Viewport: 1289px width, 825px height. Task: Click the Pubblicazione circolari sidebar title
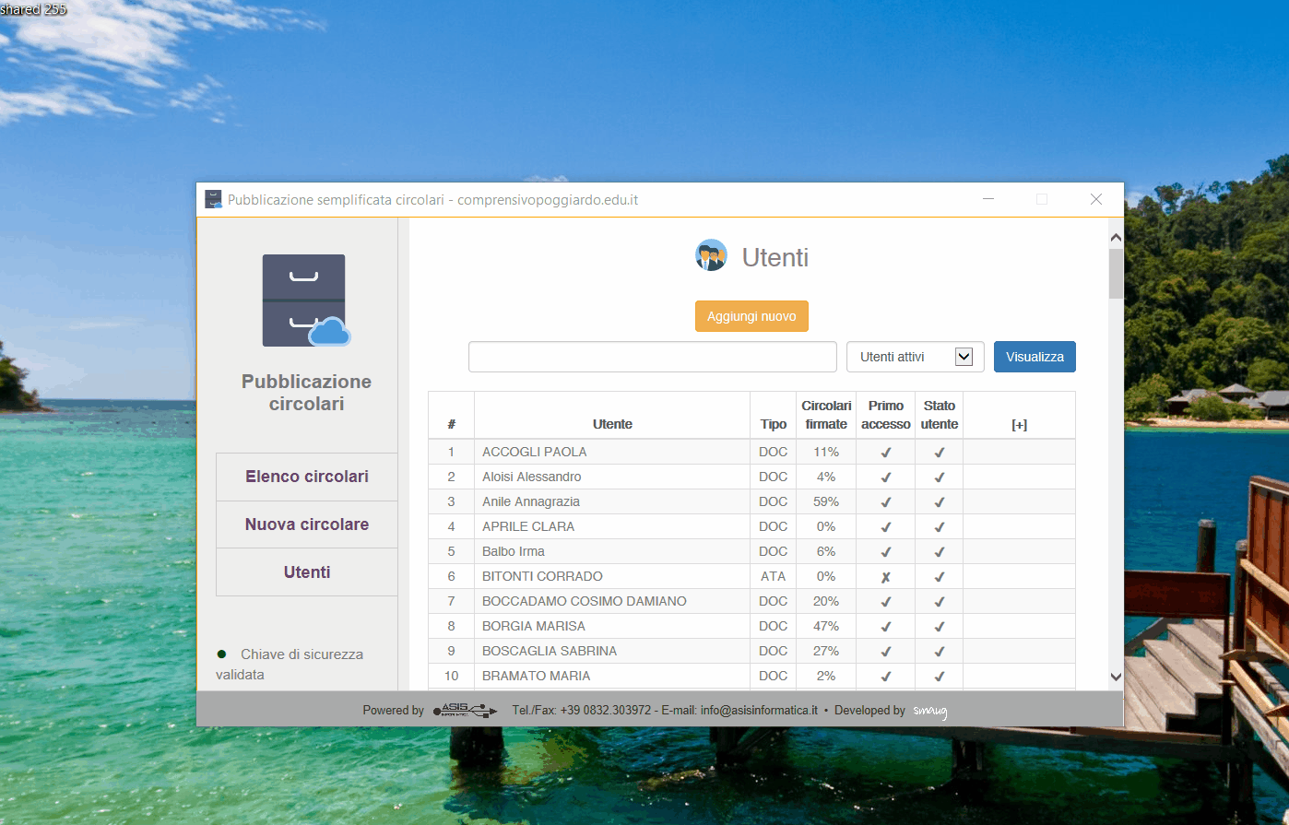[306, 393]
